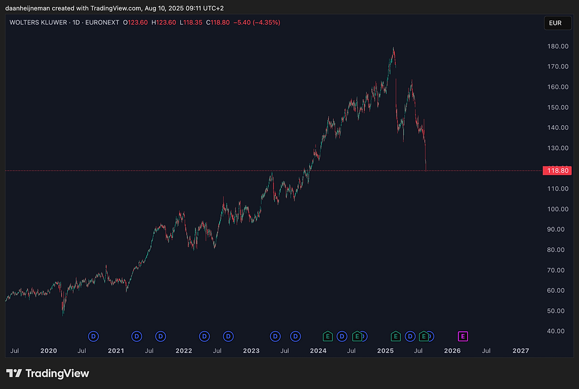
Task: Click the 2020 label on time axis
Action: 48,351
